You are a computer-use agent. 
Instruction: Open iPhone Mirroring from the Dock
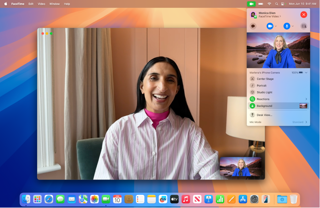coord(265,199)
